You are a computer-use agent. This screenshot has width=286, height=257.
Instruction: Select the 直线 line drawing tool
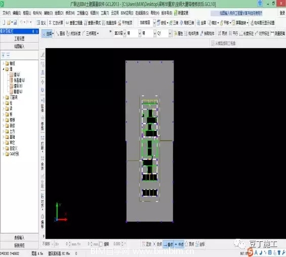[60, 33]
